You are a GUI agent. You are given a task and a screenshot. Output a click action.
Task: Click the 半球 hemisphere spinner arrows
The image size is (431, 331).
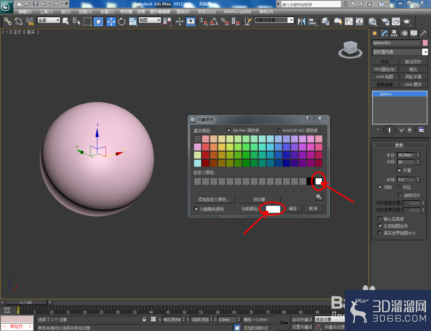[418, 180]
